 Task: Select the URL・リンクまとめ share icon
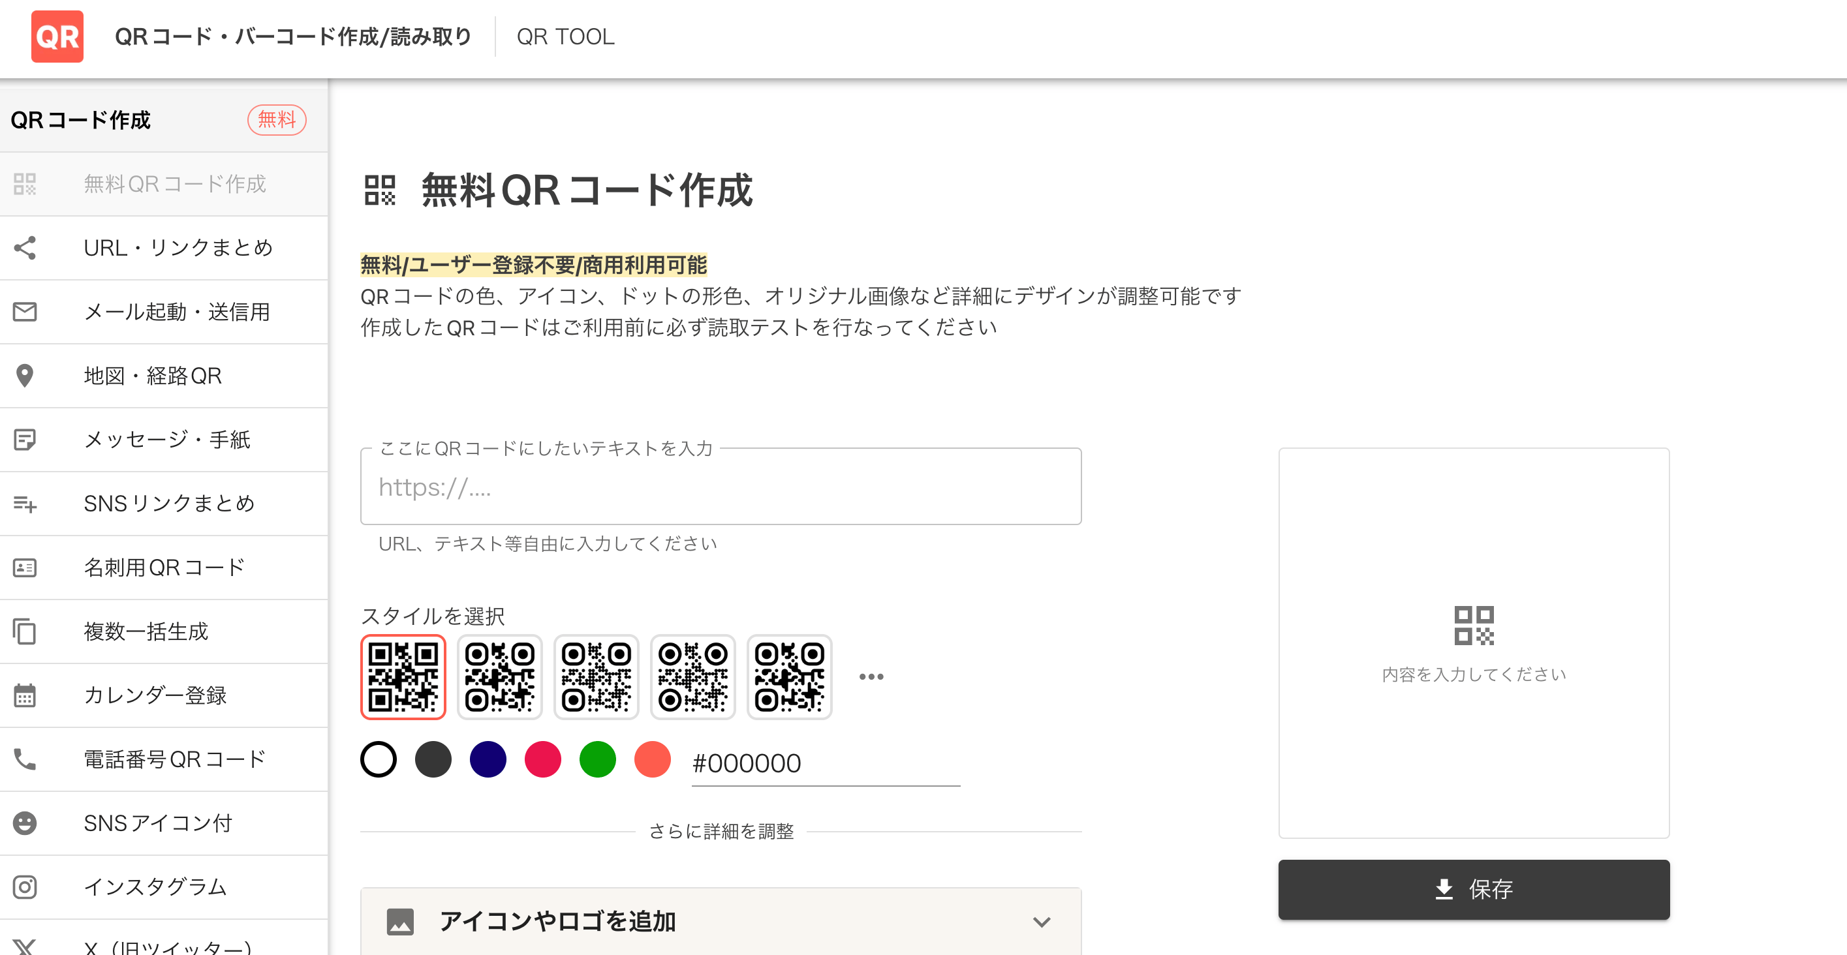[25, 247]
